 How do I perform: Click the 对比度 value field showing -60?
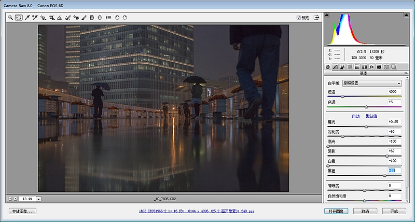(394, 132)
